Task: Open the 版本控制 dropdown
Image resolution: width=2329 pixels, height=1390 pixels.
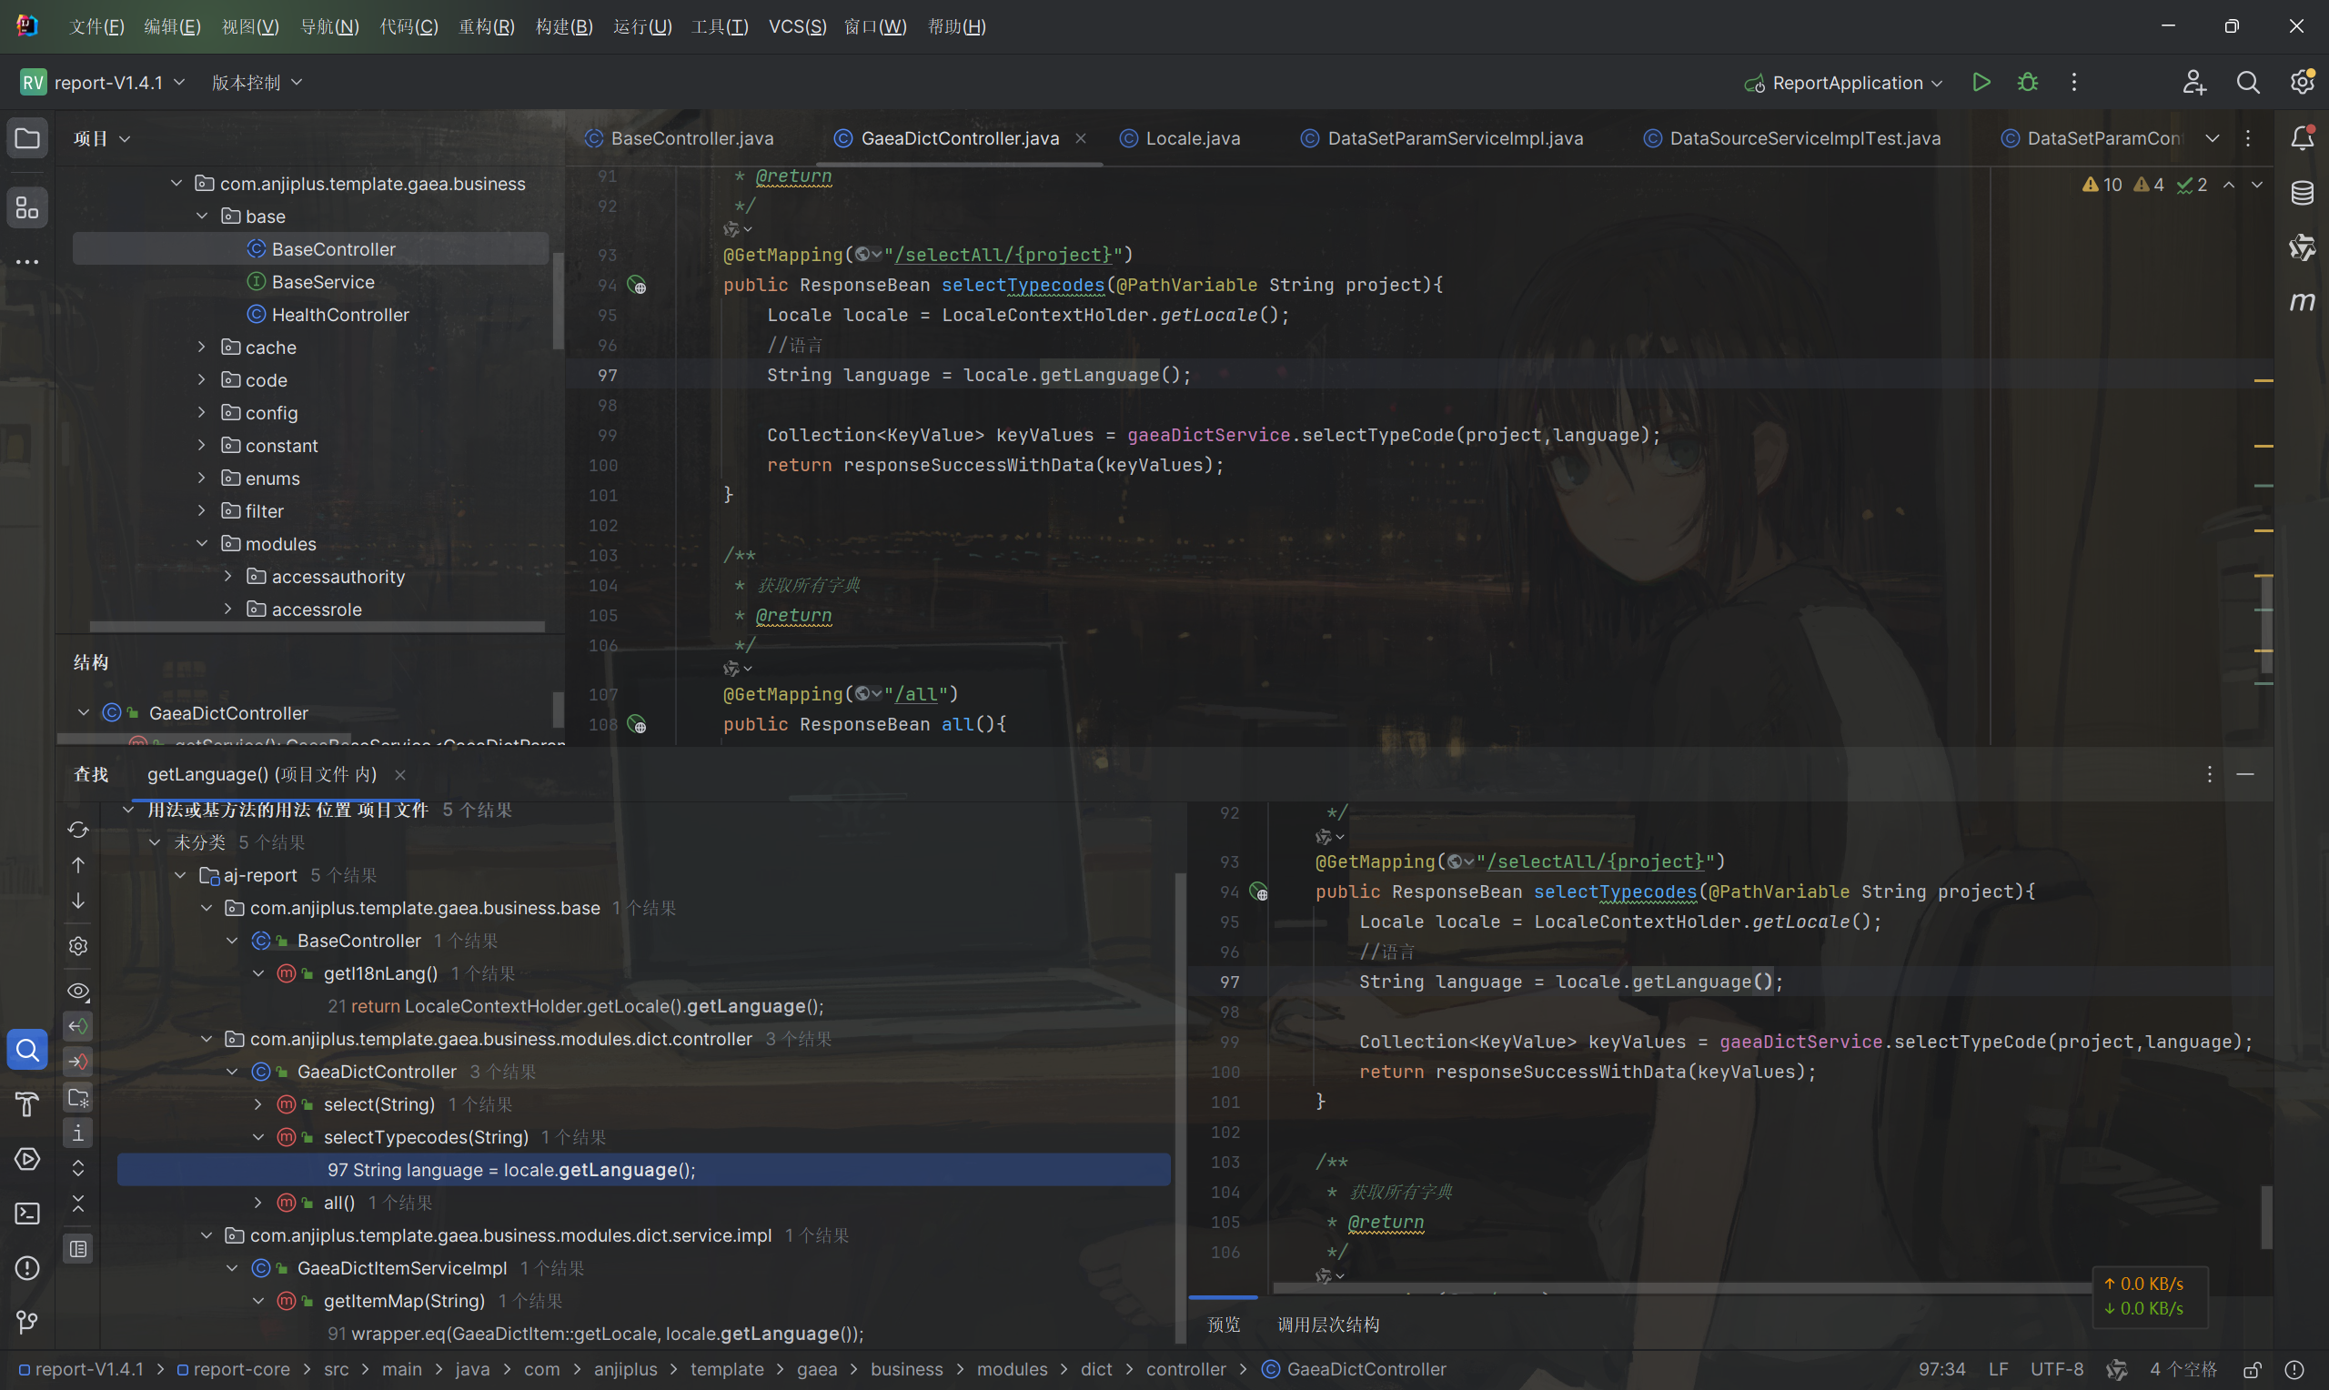Action: pos(257,83)
